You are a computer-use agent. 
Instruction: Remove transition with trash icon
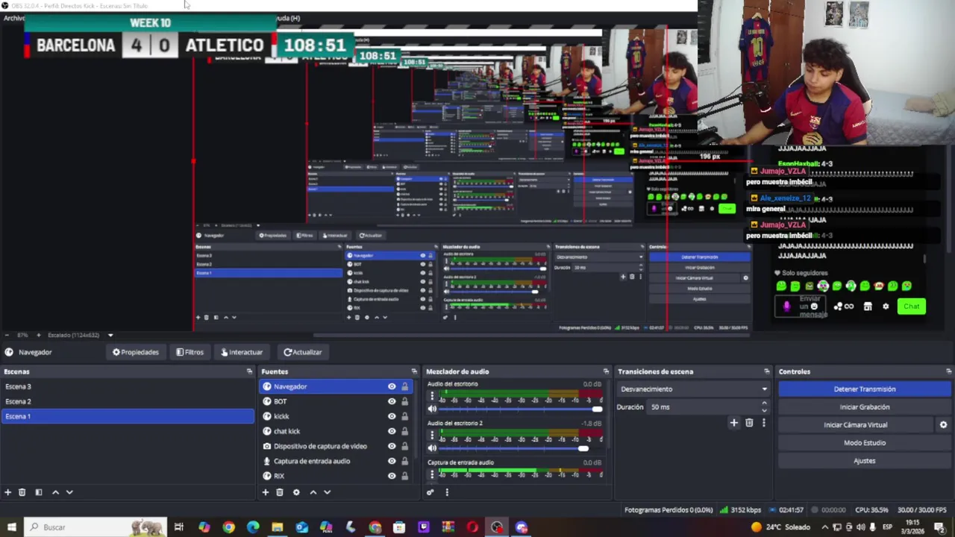point(749,423)
